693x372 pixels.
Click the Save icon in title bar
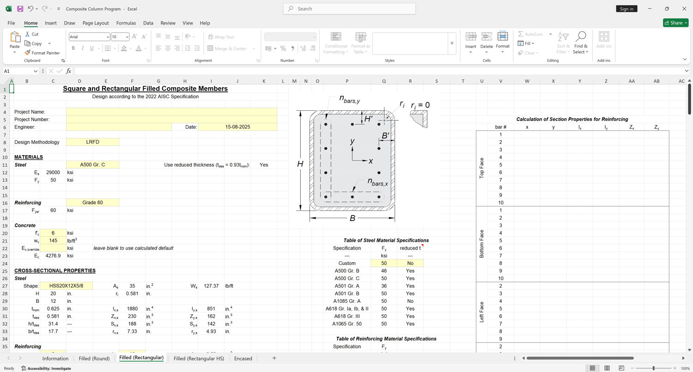tap(20, 9)
